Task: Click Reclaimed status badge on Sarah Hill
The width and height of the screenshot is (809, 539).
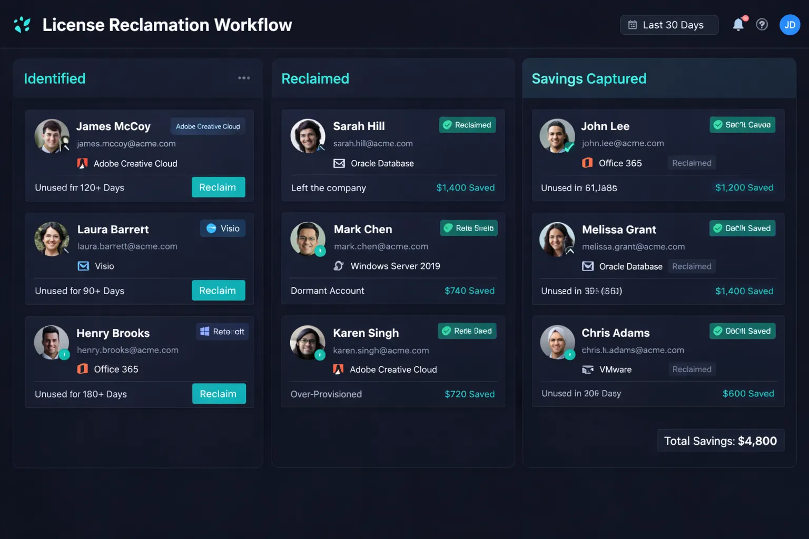Action: (467, 125)
